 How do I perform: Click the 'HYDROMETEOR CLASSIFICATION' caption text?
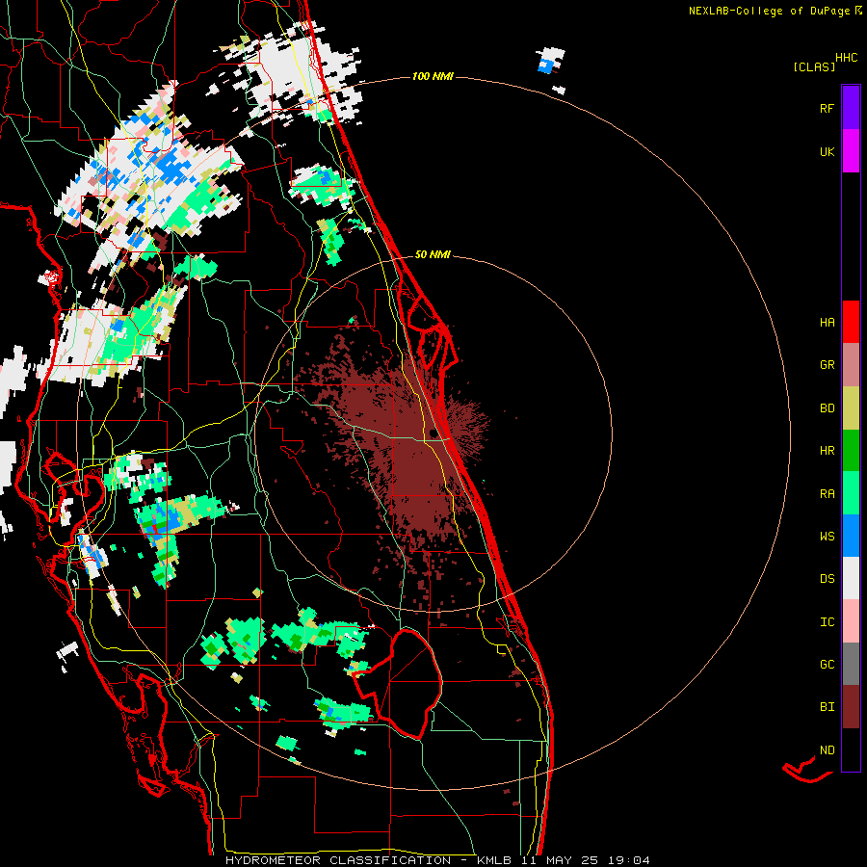(x=338, y=860)
